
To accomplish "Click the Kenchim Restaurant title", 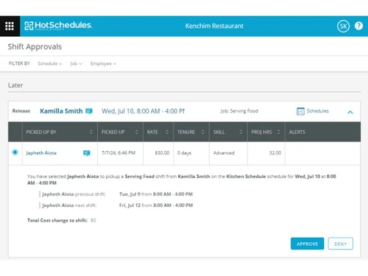I will pyautogui.click(x=214, y=26).
